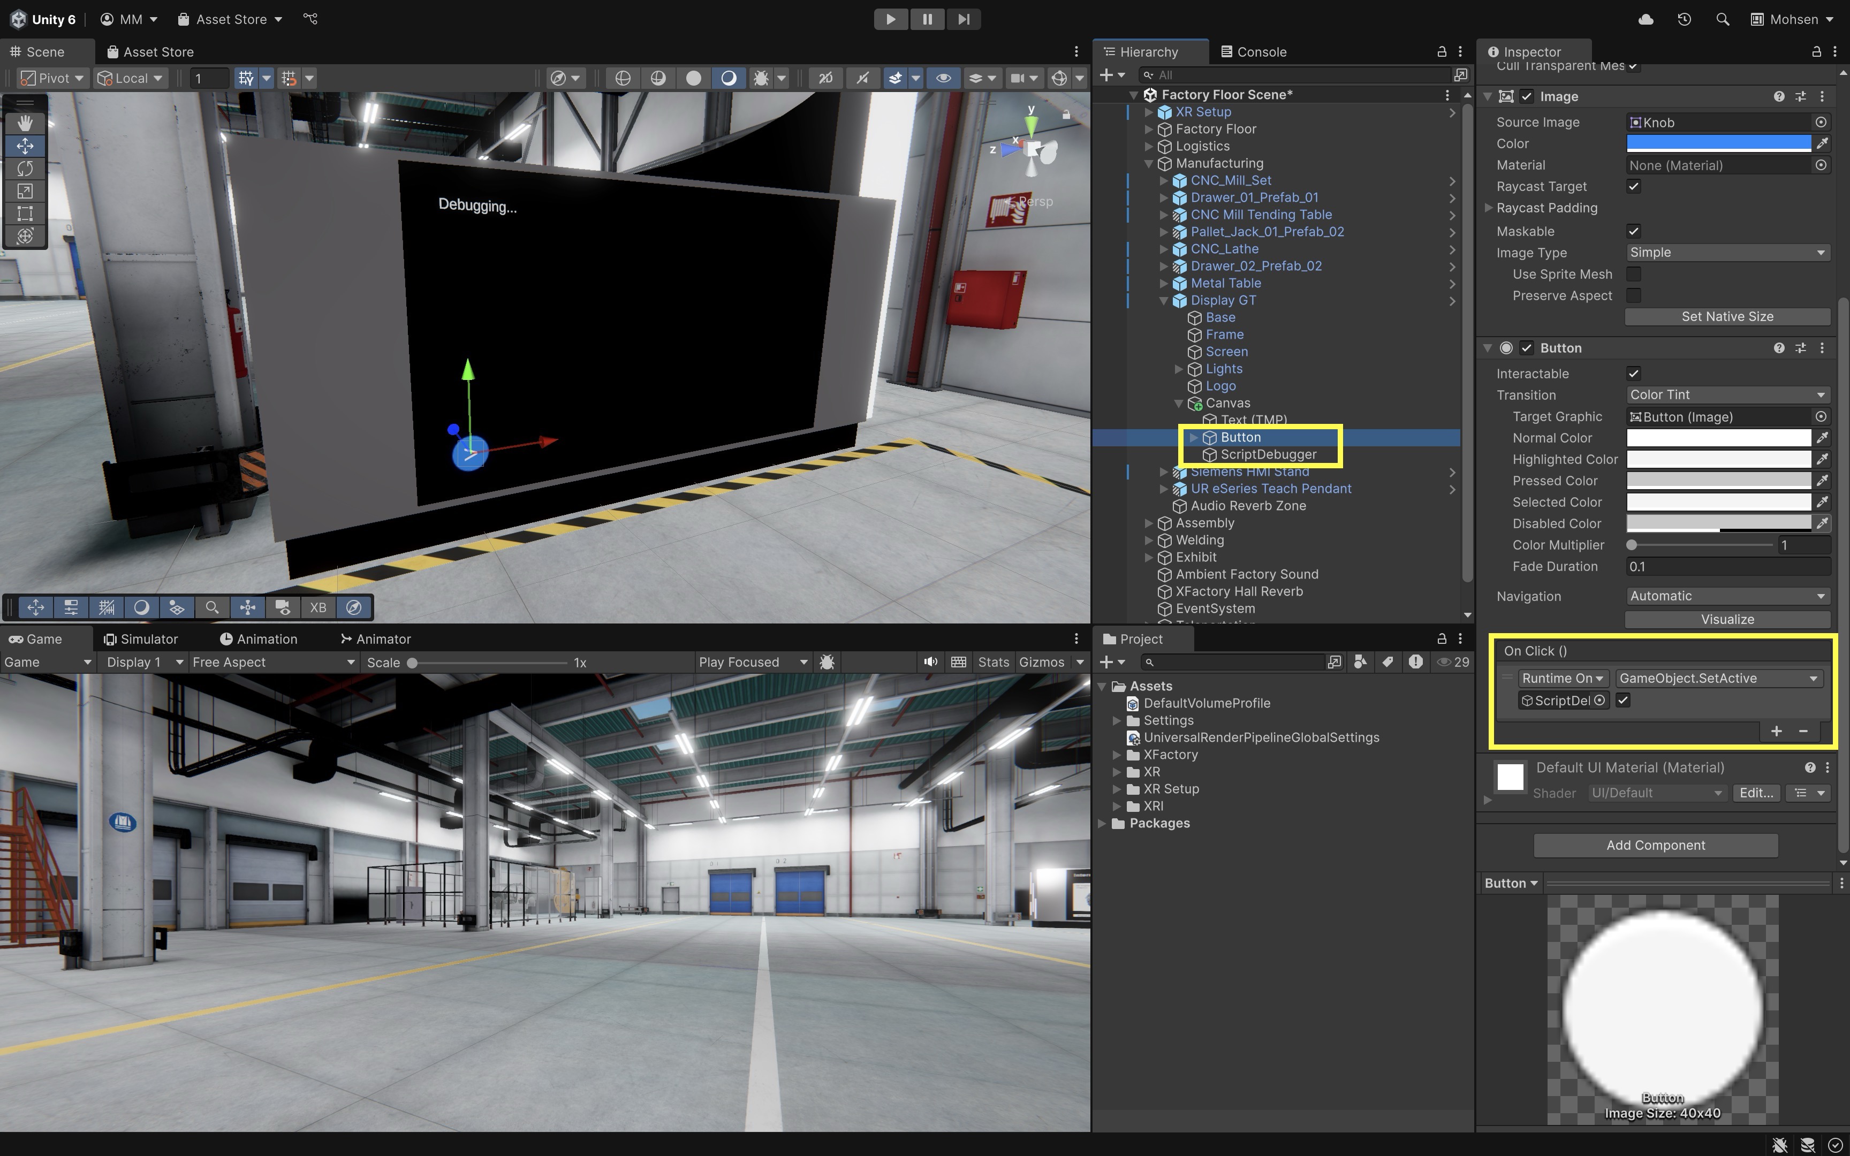The height and width of the screenshot is (1156, 1850).
Task: Toggle the Interactable checkbox
Action: (1634, 374)
